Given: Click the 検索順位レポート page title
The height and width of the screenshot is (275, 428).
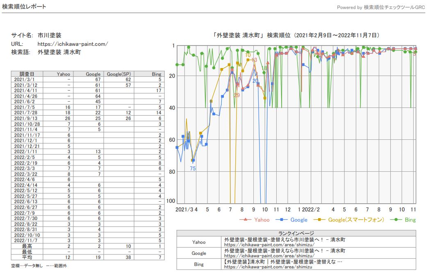Looking at the screenshot, I should point(24,7).
